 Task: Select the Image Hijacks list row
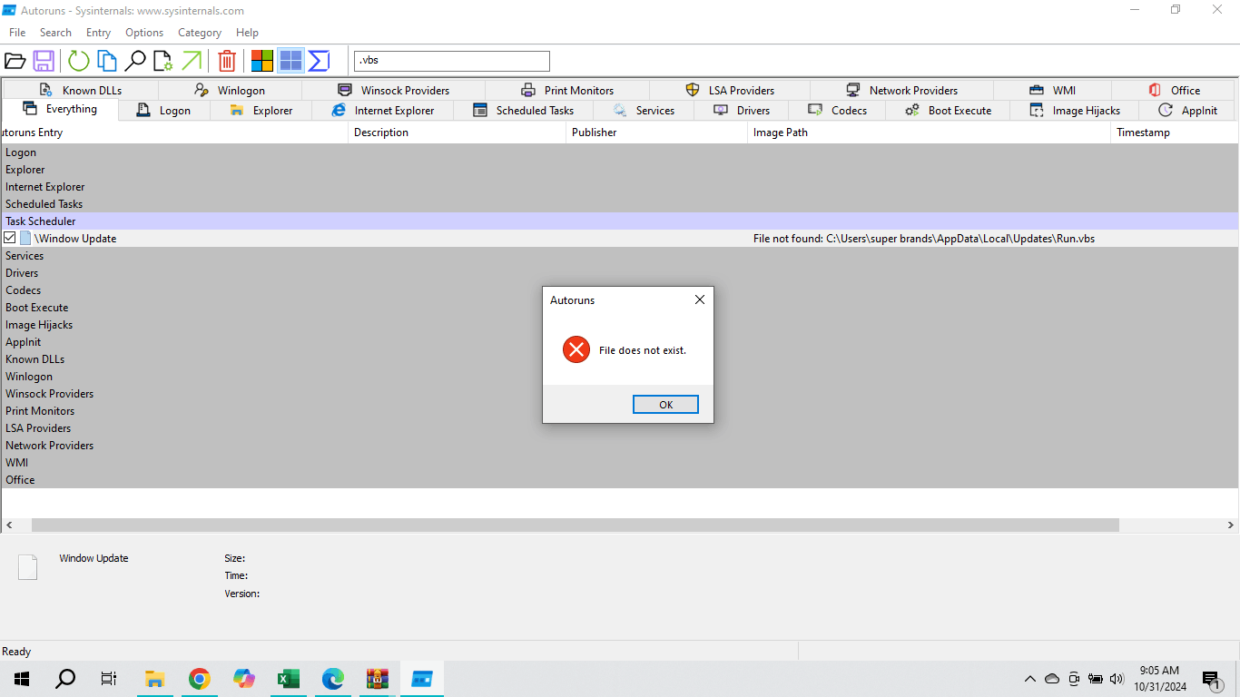coord(620,324)
